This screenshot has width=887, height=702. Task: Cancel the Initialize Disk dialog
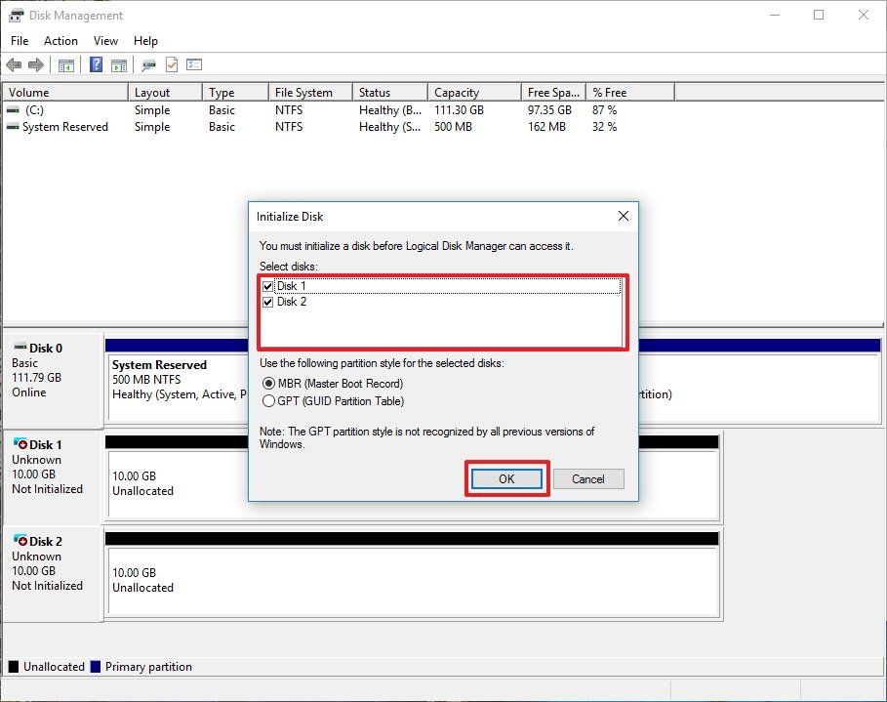(588, 478)
